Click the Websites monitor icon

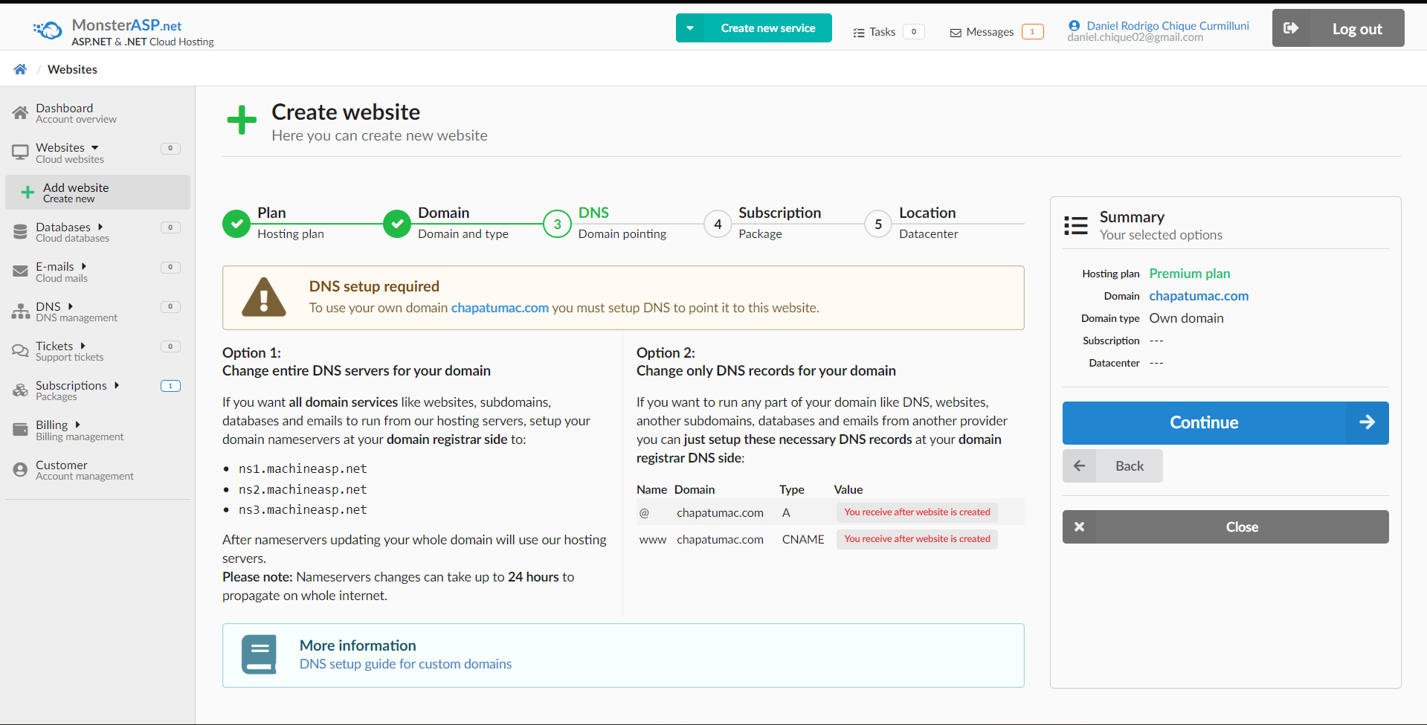coord(20,152)
